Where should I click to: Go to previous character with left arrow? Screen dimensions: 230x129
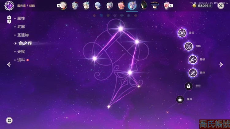click(9, 64)
